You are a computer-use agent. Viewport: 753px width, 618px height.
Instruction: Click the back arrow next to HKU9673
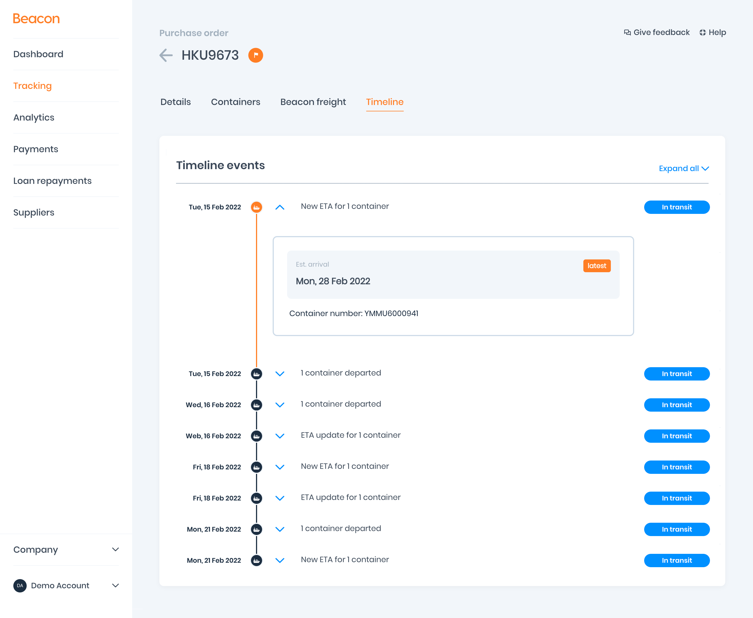[166, 55]
